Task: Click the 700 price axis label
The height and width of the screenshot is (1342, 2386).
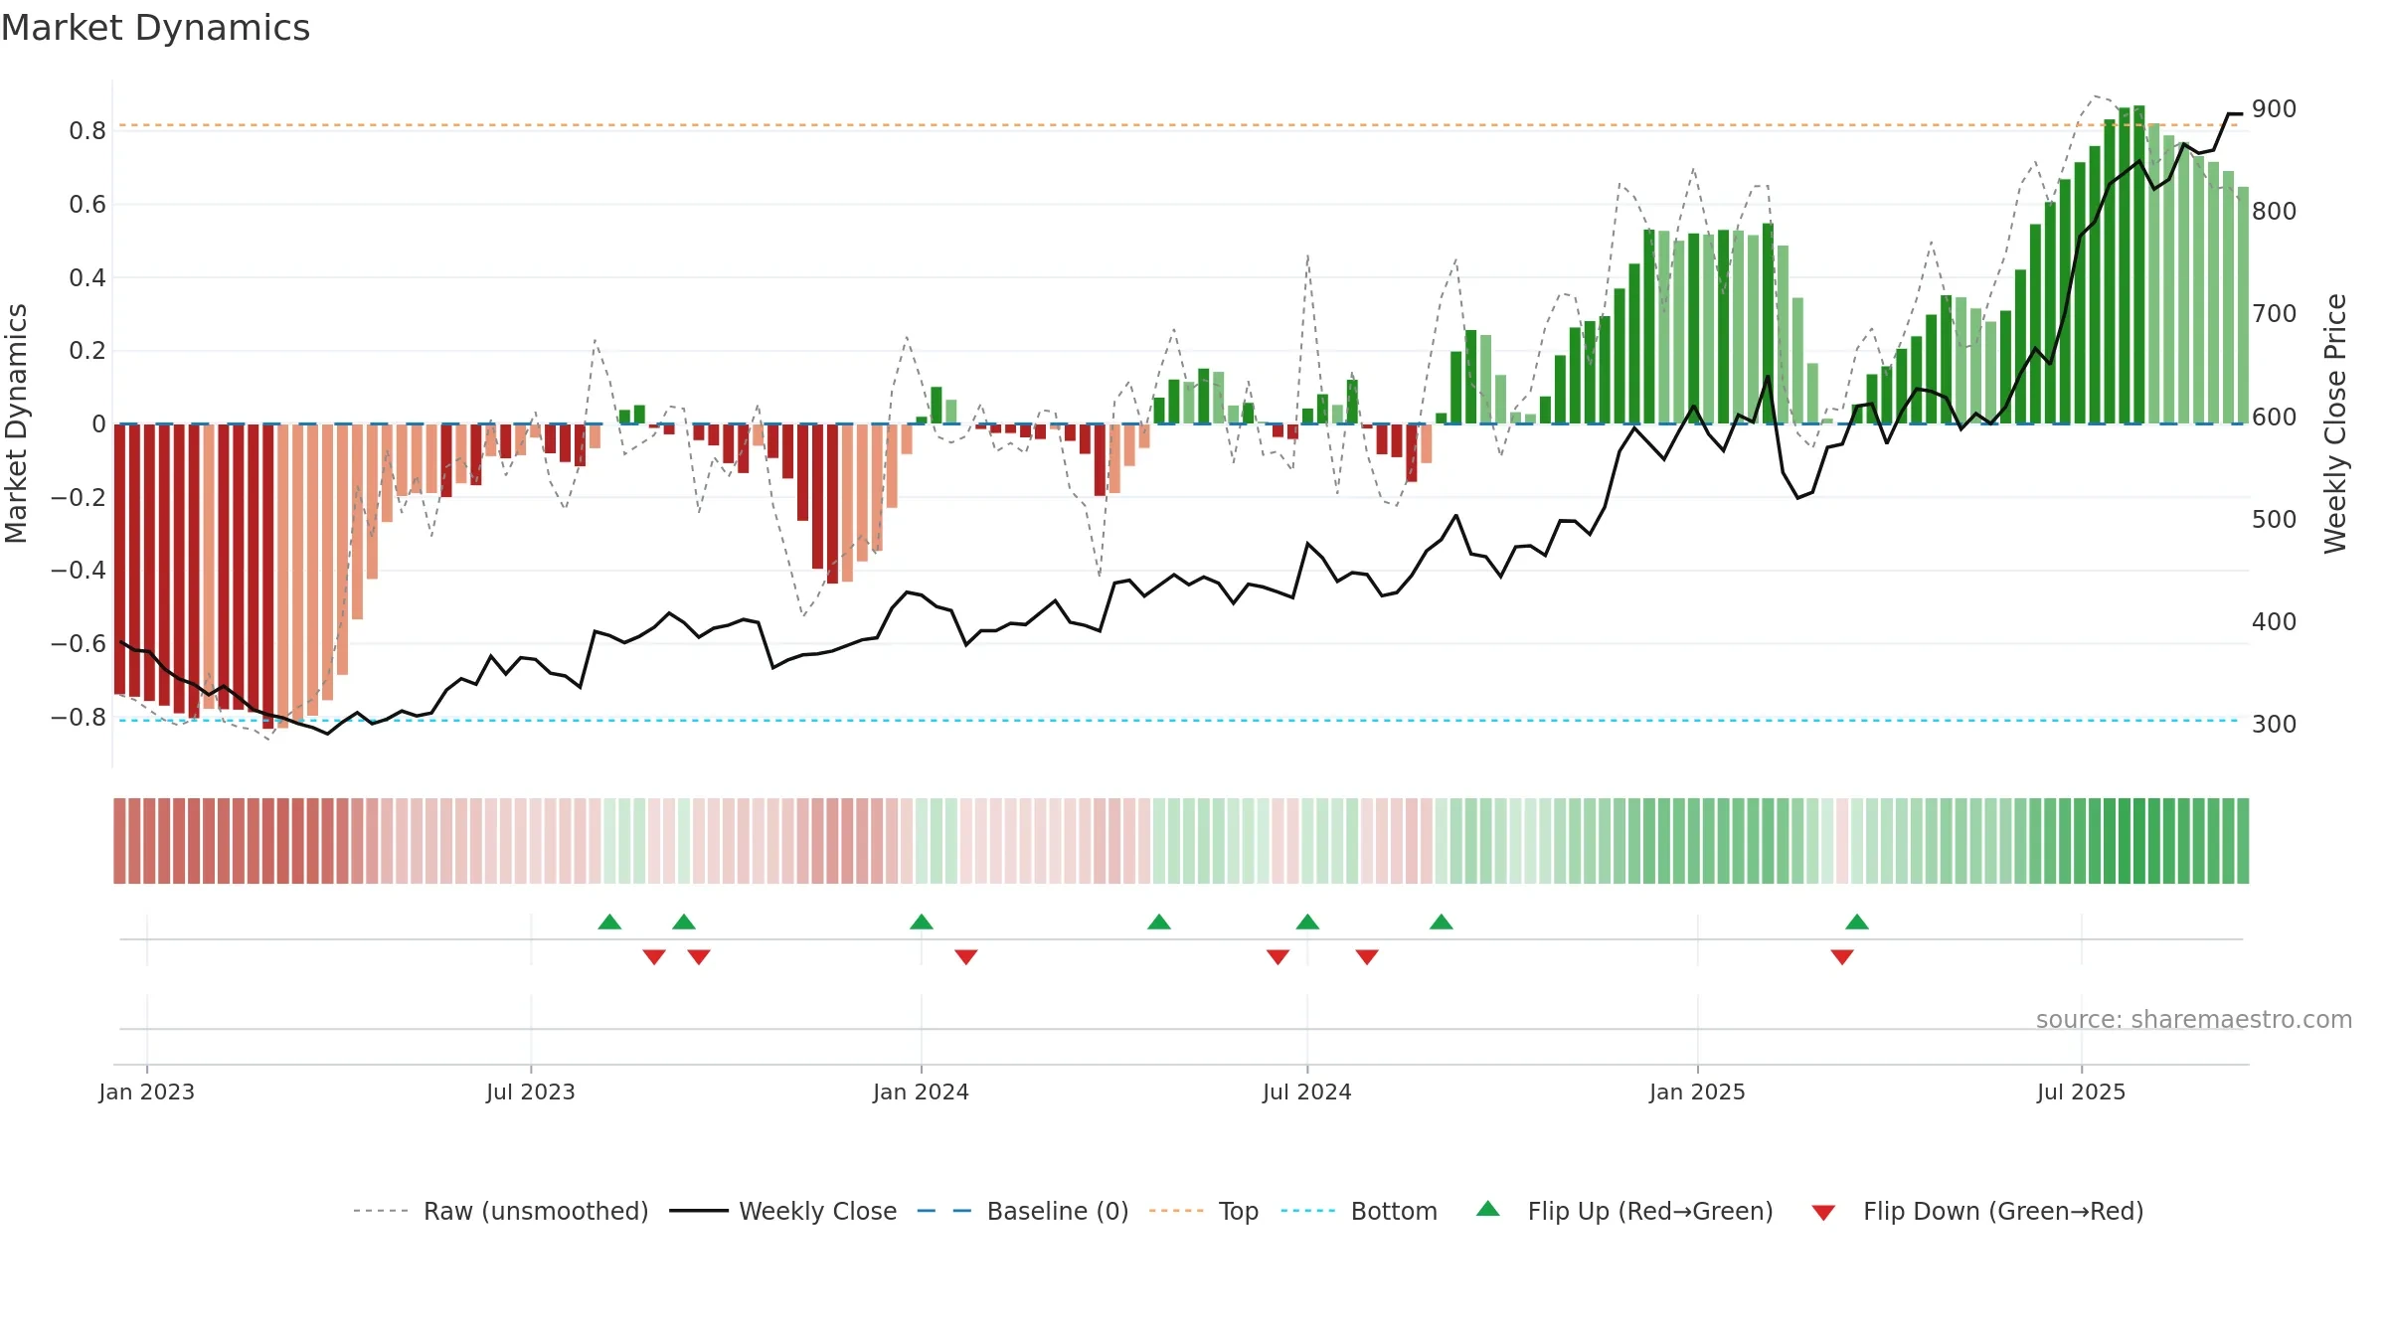Action: click(2275, 314)
